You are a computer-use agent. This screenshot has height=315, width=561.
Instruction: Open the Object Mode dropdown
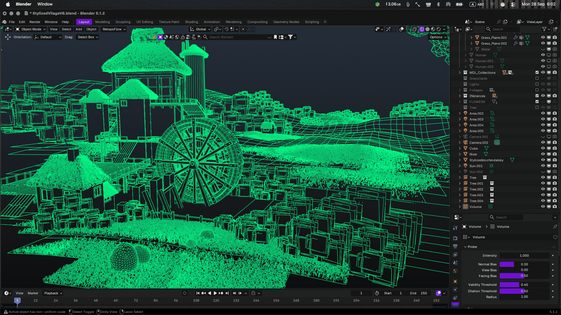[x=30, y=29]
